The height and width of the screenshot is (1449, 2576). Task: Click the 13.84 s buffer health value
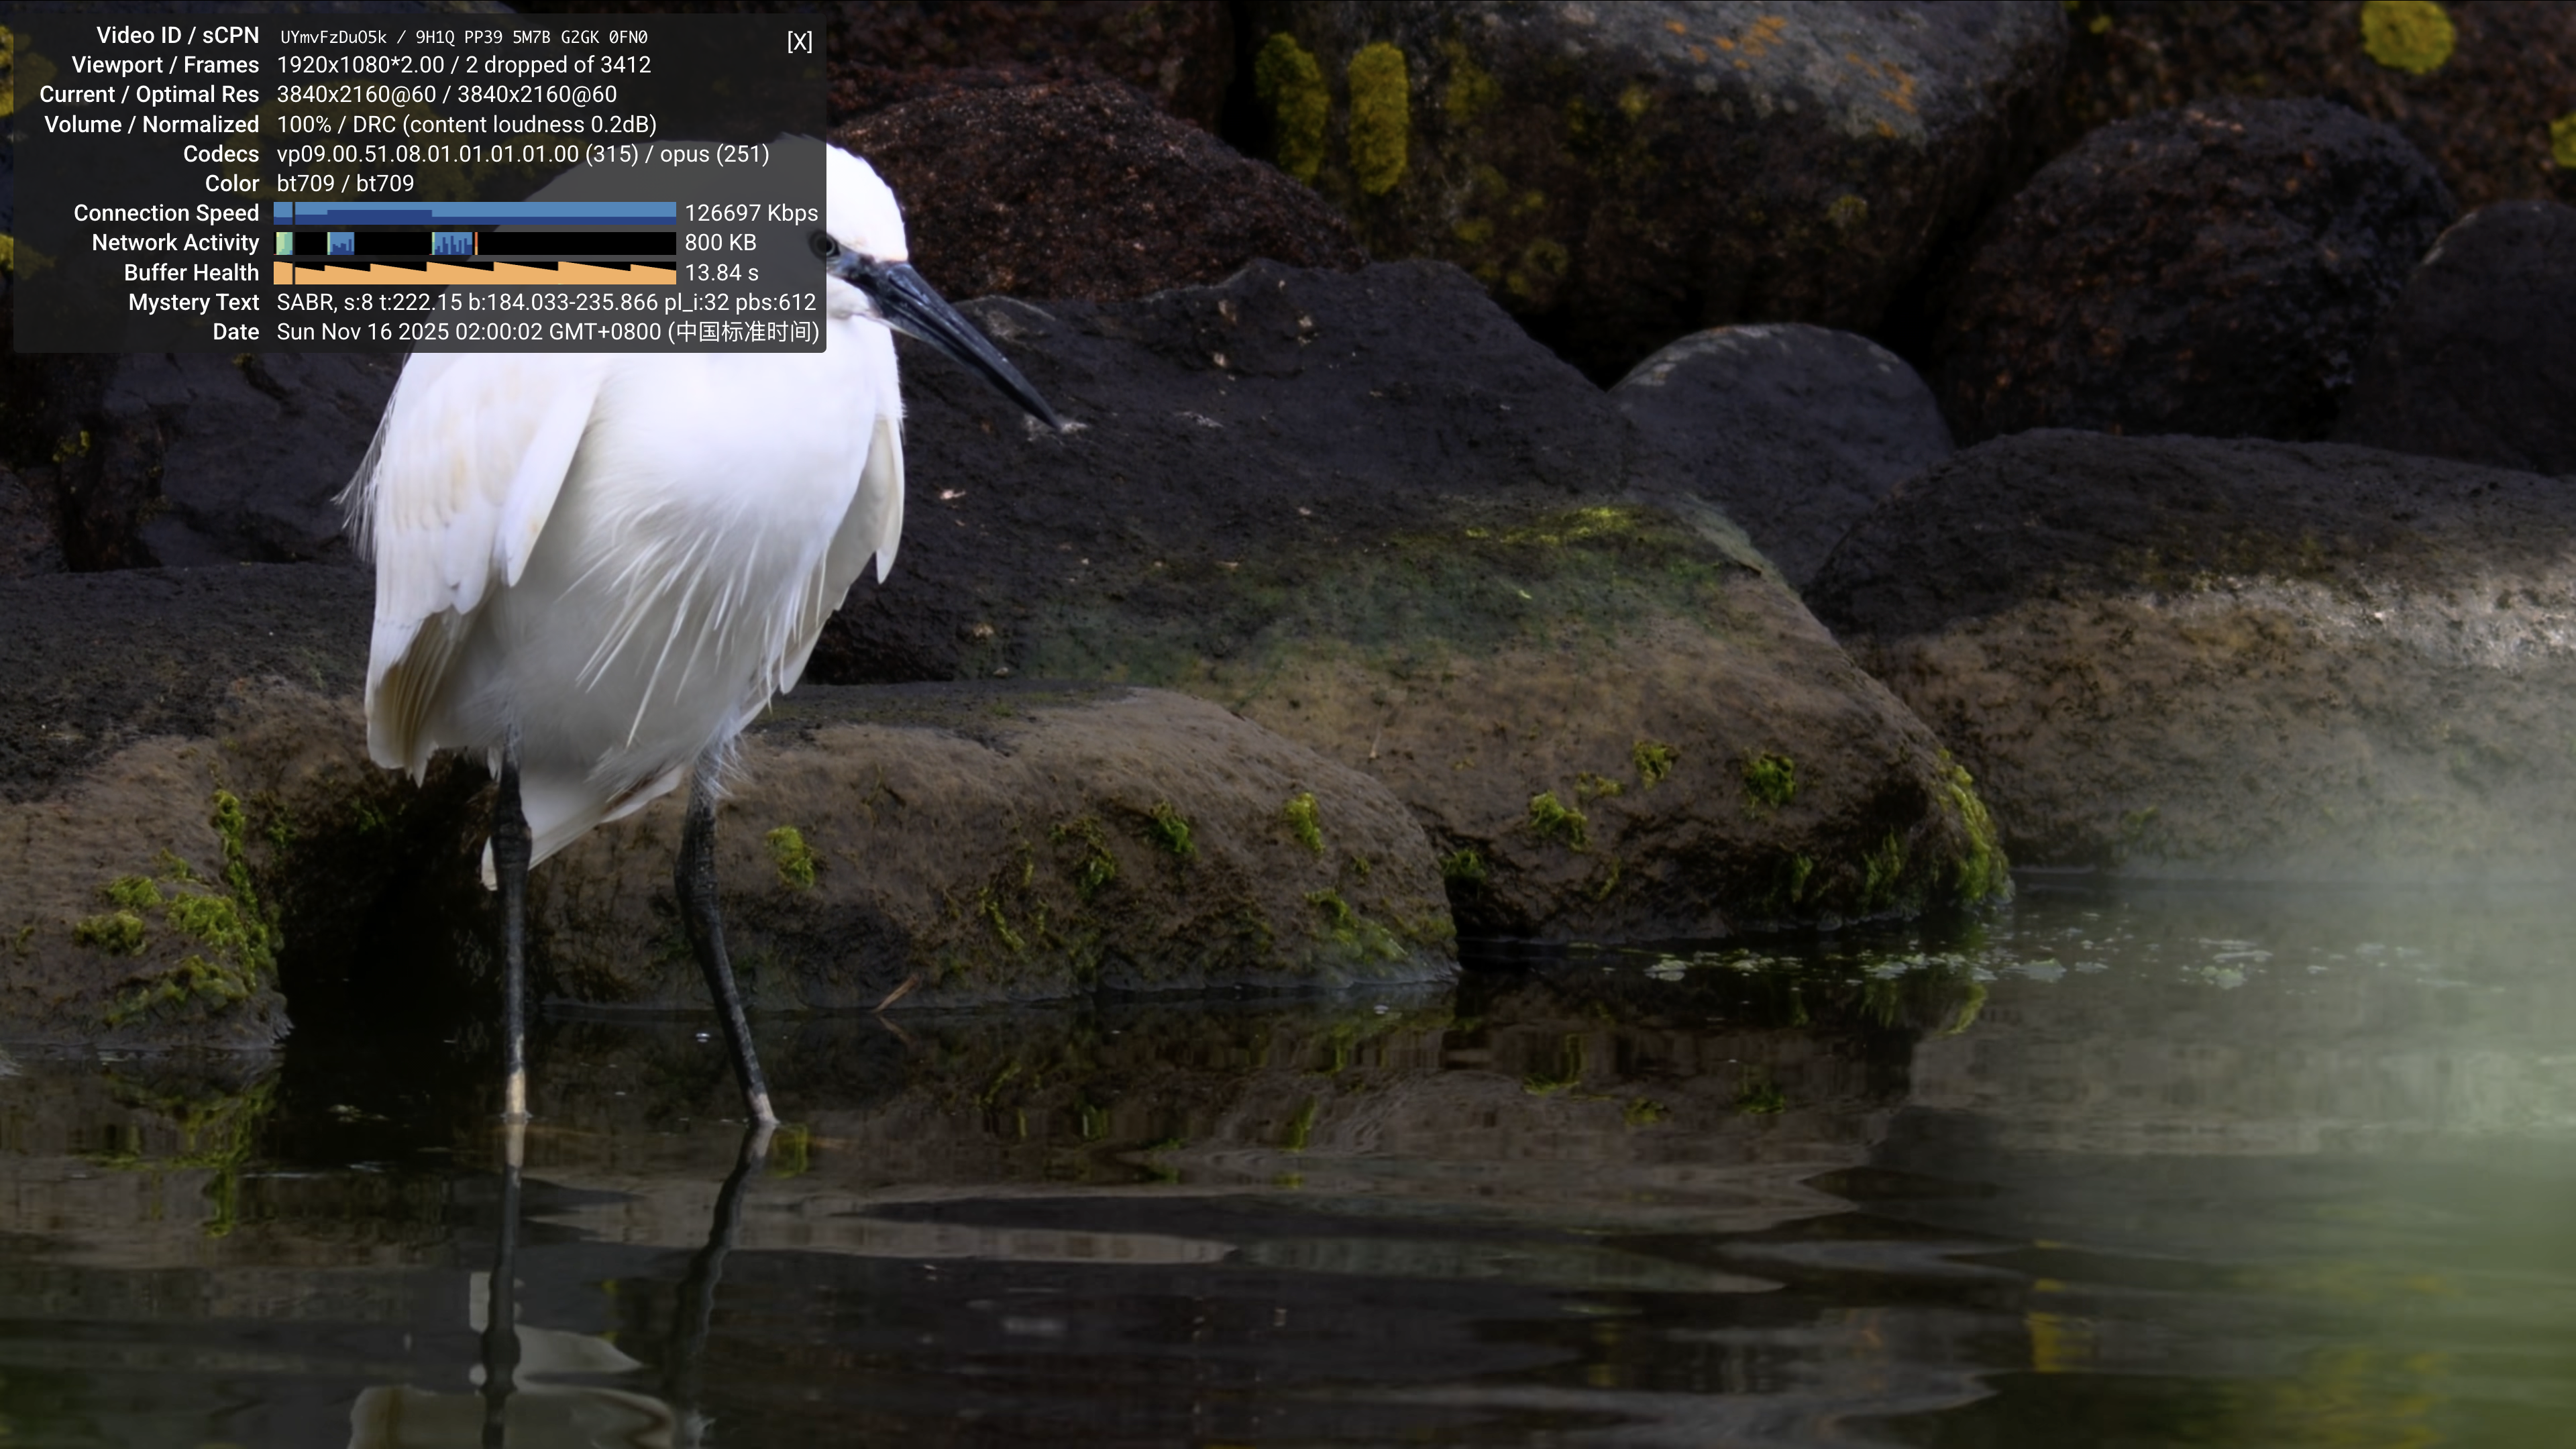721,273
